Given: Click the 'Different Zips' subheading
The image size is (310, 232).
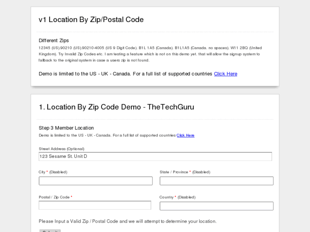Looking at the screenshot, I should 54,41.
